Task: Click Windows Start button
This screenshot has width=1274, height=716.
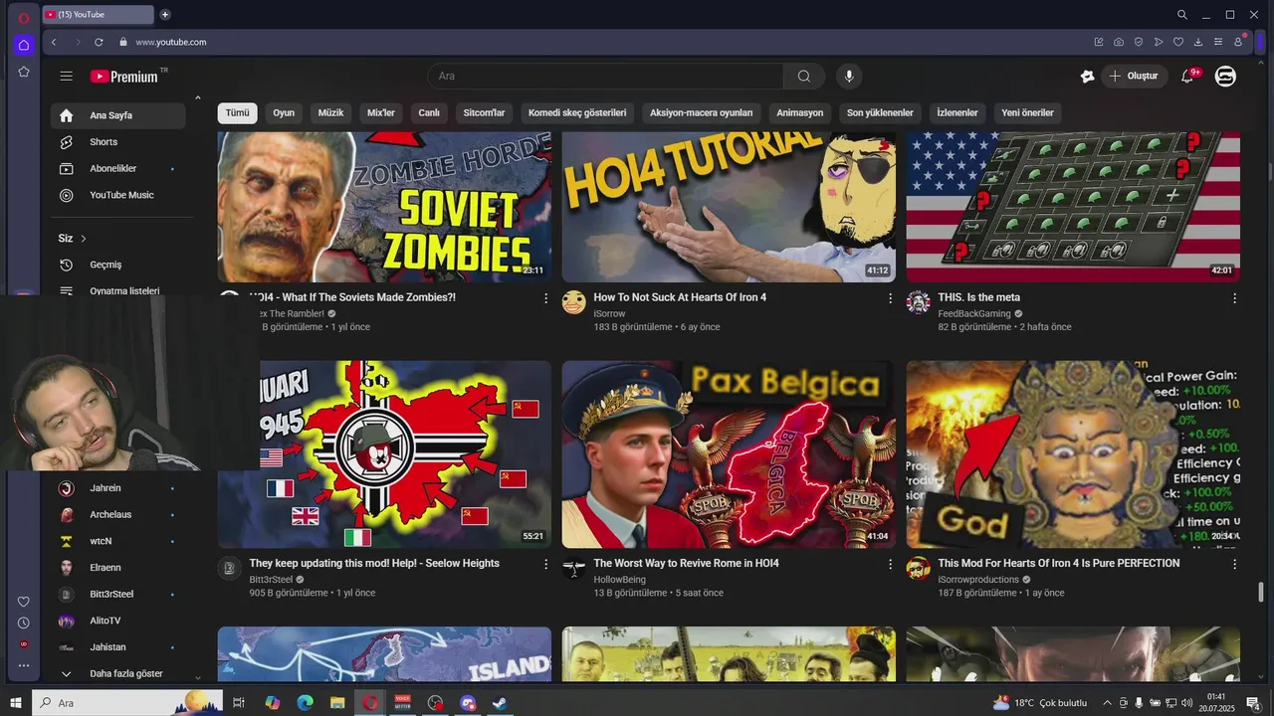Action: 16,703
